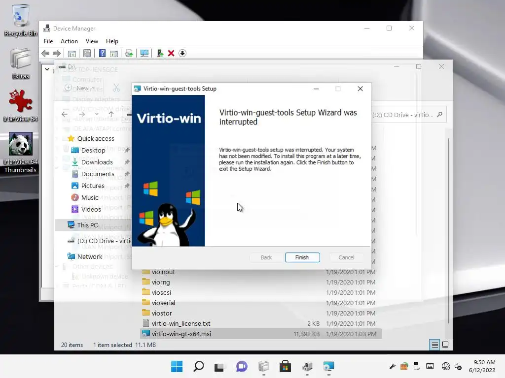Click Enable device icon in Device Manager toolbar
Screen dimensions: 505x378
click(160, 53)
